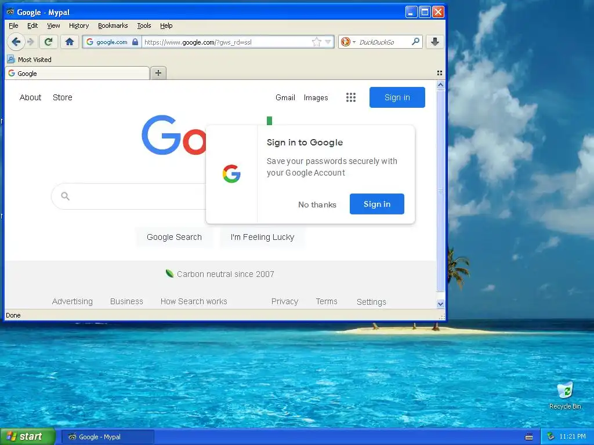Open the DuckDuckGo search engine selector

pyautogui.click(x=348, y=42)
